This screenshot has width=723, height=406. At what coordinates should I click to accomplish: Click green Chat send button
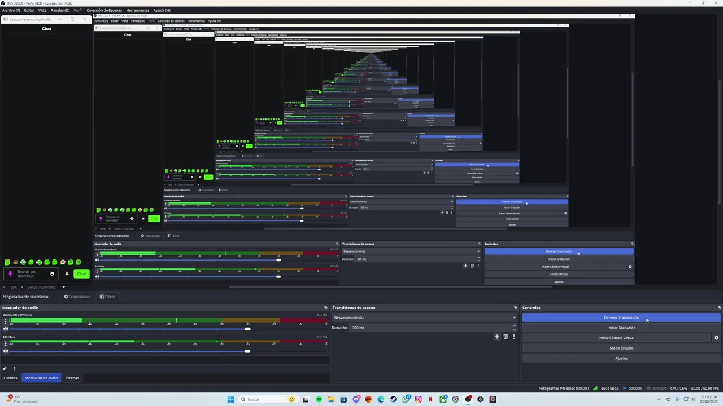click(81, 274)
